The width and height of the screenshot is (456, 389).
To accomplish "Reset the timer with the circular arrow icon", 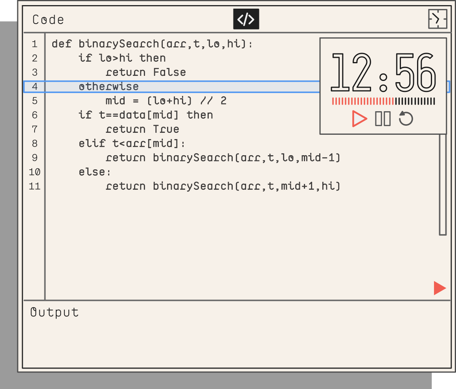I will pyautogui.click(x=405, y=118).
